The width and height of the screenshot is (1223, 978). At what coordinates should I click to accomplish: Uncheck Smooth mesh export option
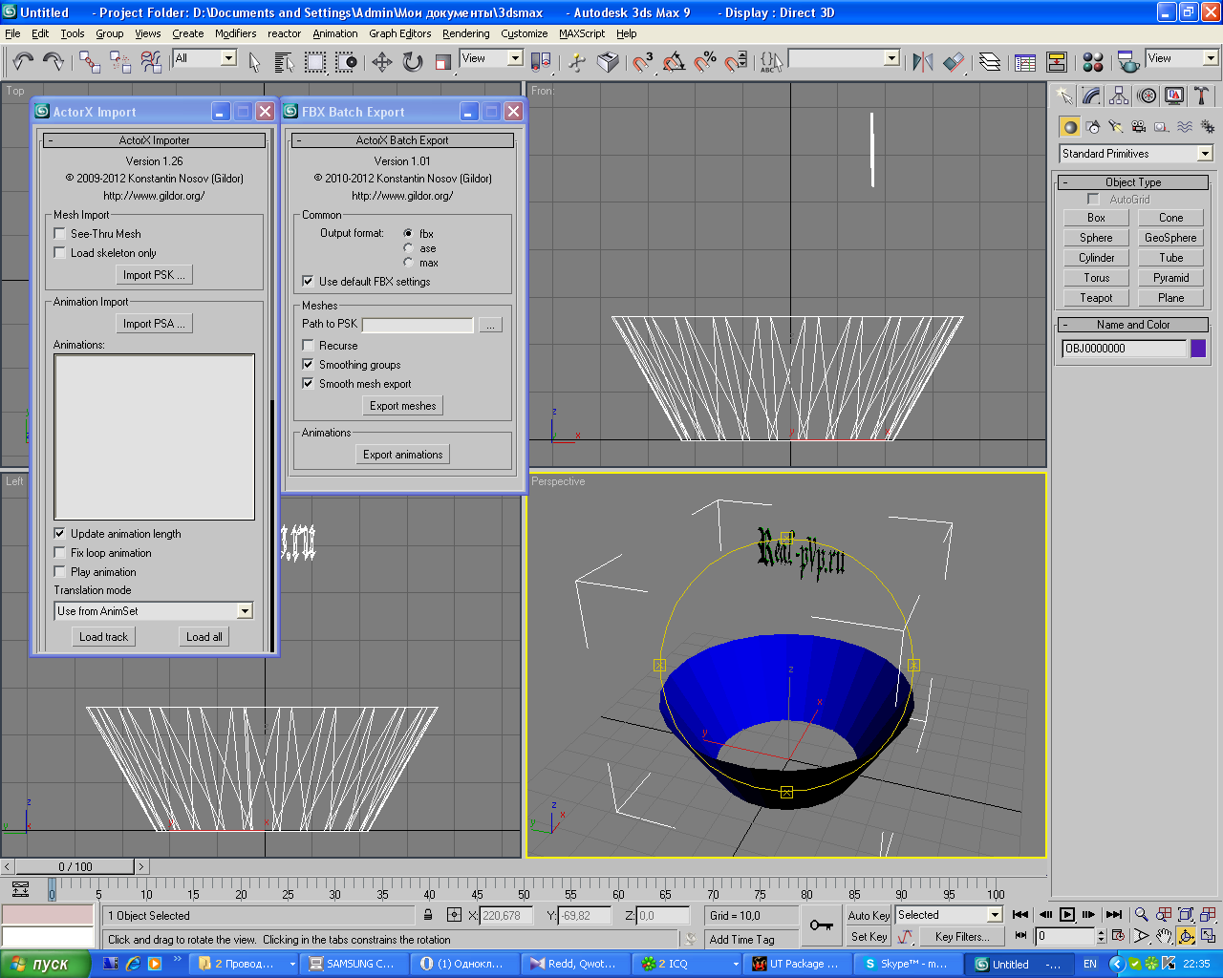click(308, 383)
